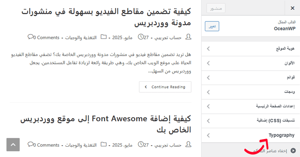Expand the قوائم section chevron
This screenshot has height=157, width=300.
click(x=208, y=77)
